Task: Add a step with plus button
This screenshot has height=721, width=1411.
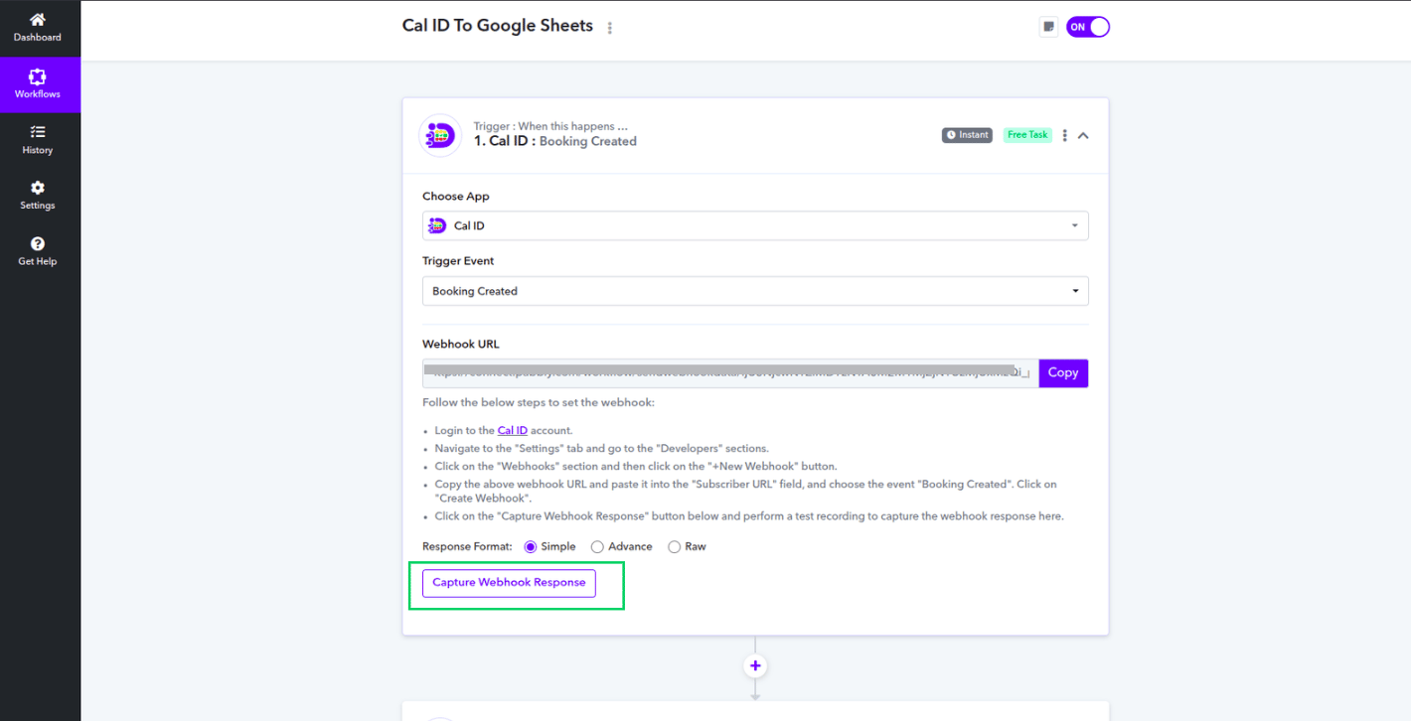Action: tap(755, 666)
